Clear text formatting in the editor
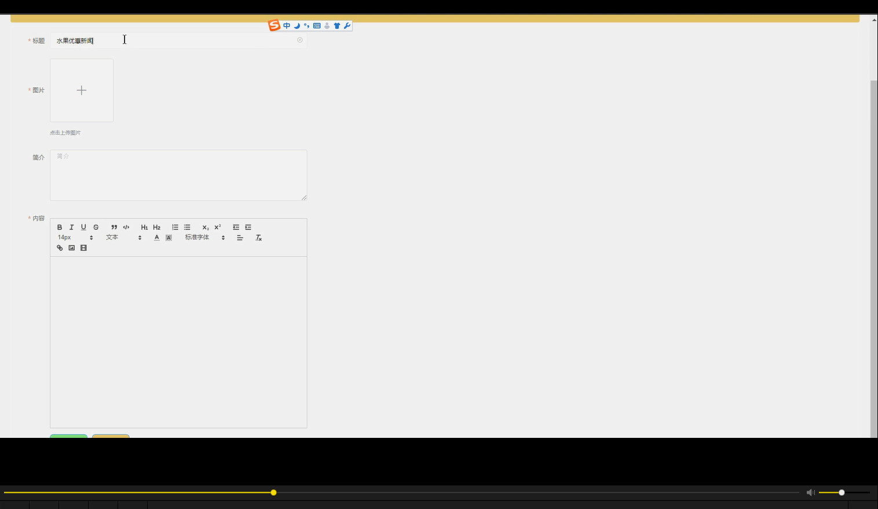Viewport: 878px width, 509px height. coord(259,238)
